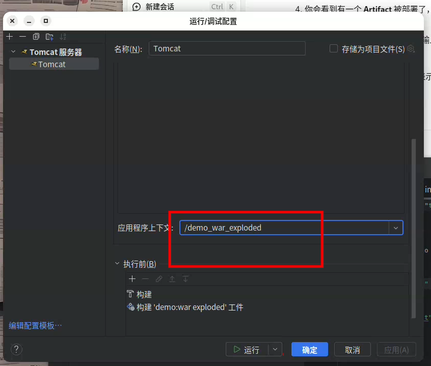
Task: Select the Tomcat configuration in the tree
Action: 51,64
